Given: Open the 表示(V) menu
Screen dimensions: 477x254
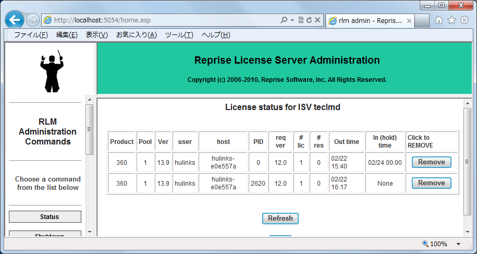Looking at the screenshot, I should pyautogui.click(x=97, y=35).
